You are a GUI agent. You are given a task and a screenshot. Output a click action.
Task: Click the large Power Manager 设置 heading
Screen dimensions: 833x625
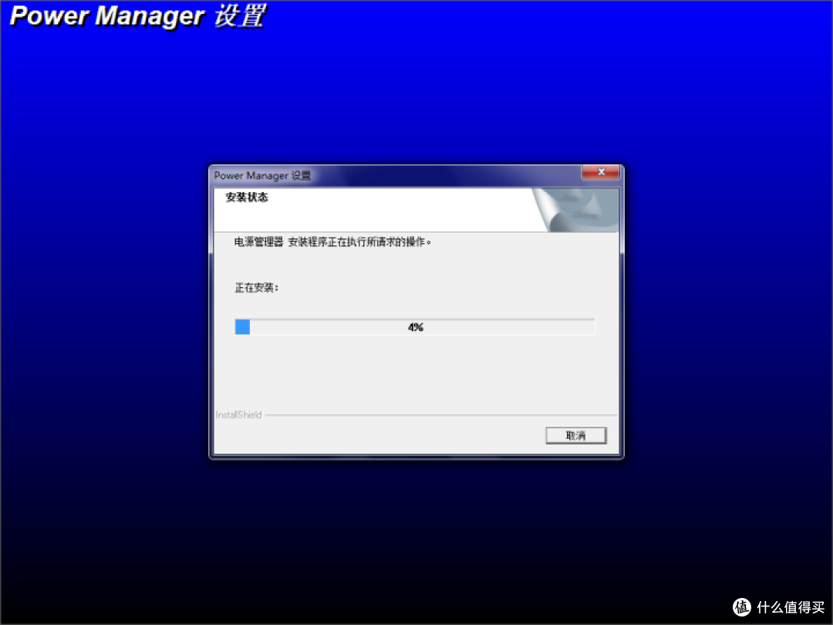(x=137, y=16)
